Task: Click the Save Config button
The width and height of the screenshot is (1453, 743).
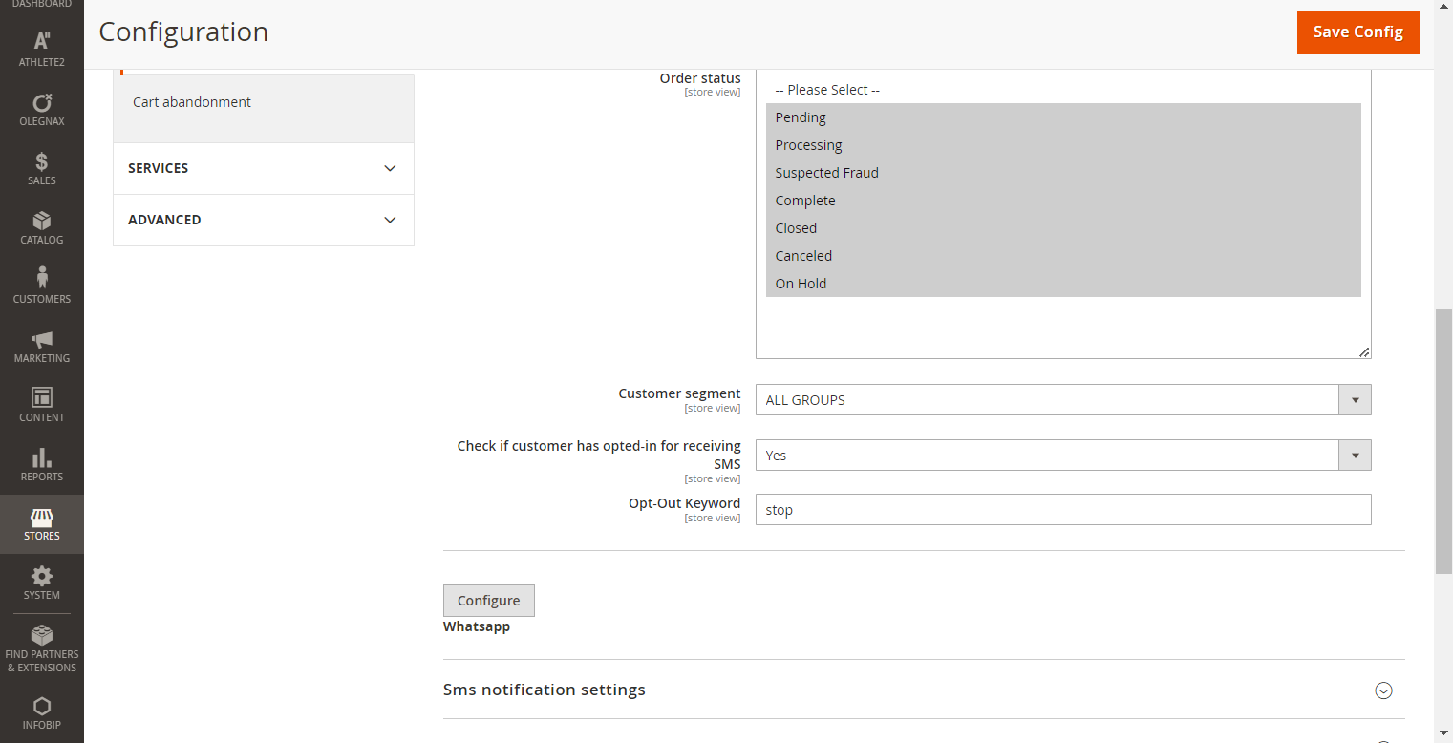Action: pyautogui.click(x=1357, y=32)
